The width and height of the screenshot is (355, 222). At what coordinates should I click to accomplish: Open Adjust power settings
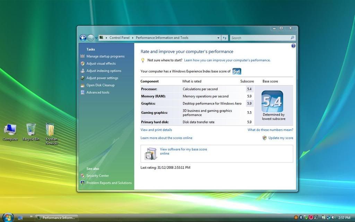(102, 78)
